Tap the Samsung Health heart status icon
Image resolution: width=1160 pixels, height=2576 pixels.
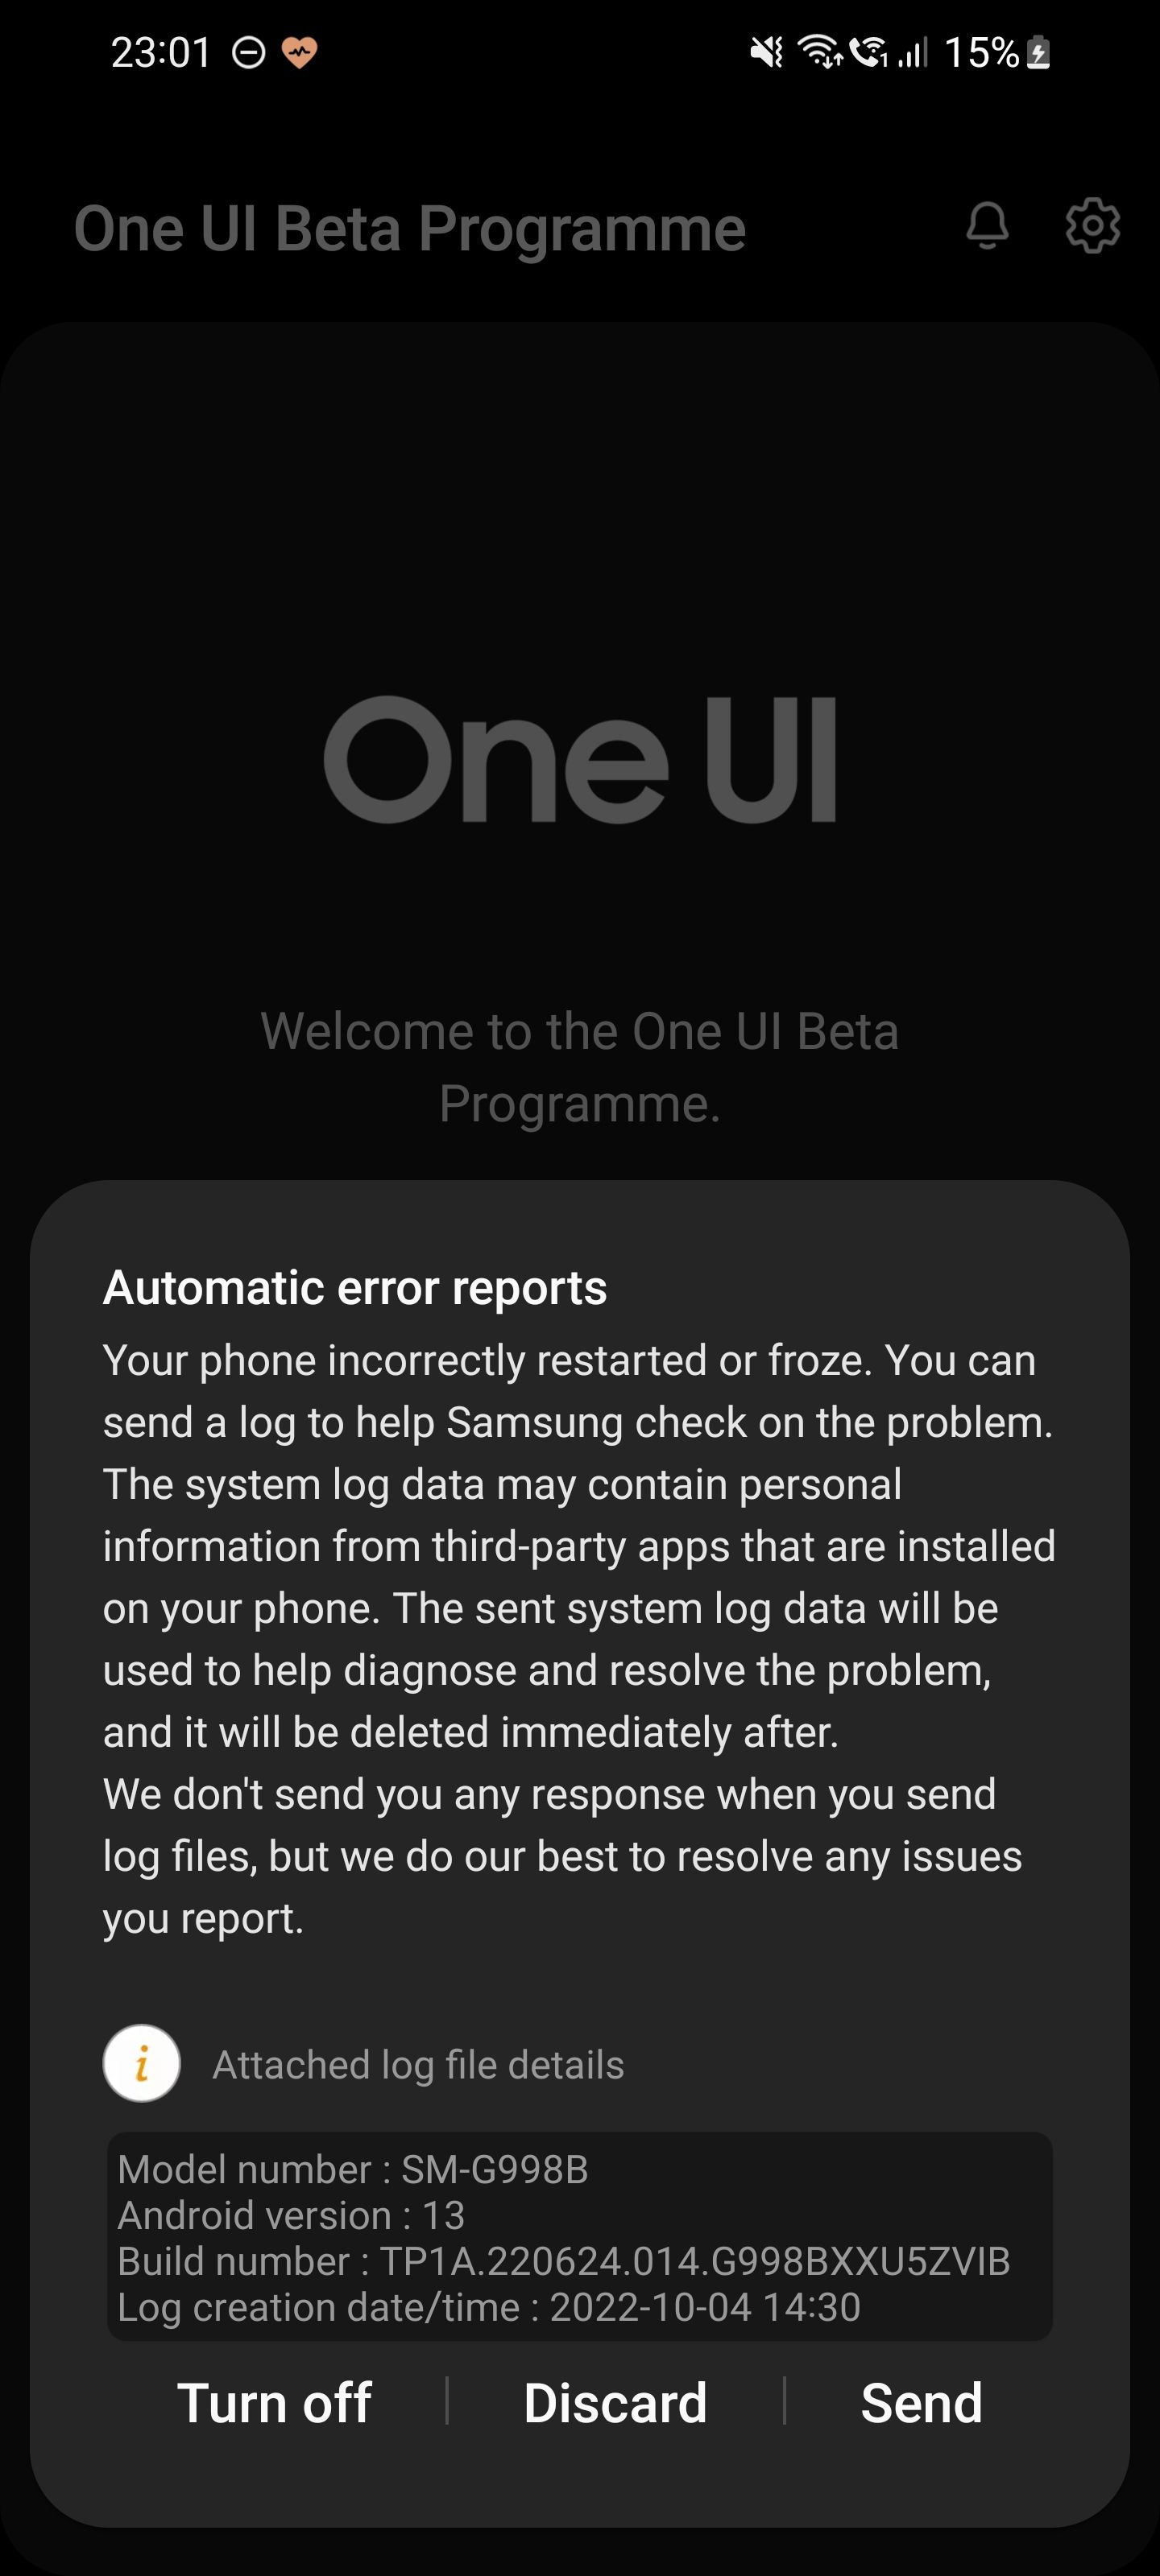[x=299, y=52]
